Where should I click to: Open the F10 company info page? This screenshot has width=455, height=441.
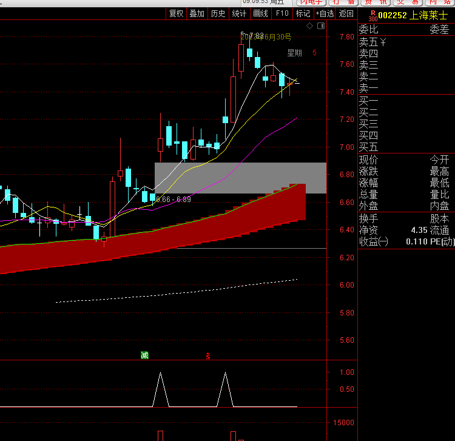[282, 13]
